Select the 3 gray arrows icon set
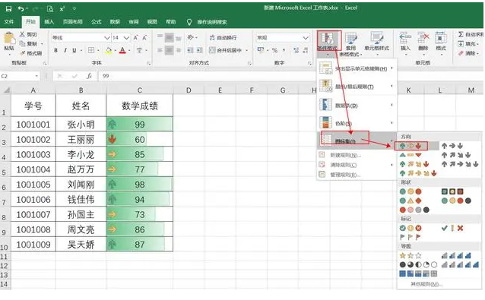Viewport: 485px width, 300px height. [x=452, y=146]
